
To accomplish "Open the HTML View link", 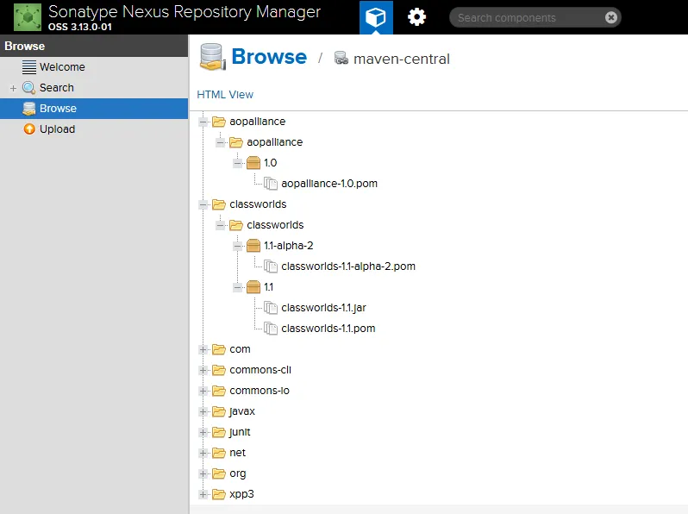I will 225,94.
